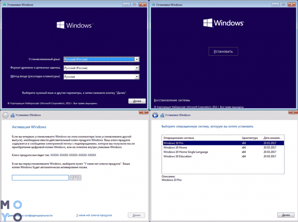298x222 pixels.
Task: Click Далее in the OS selection window
Action: click(x=286, y=215)
